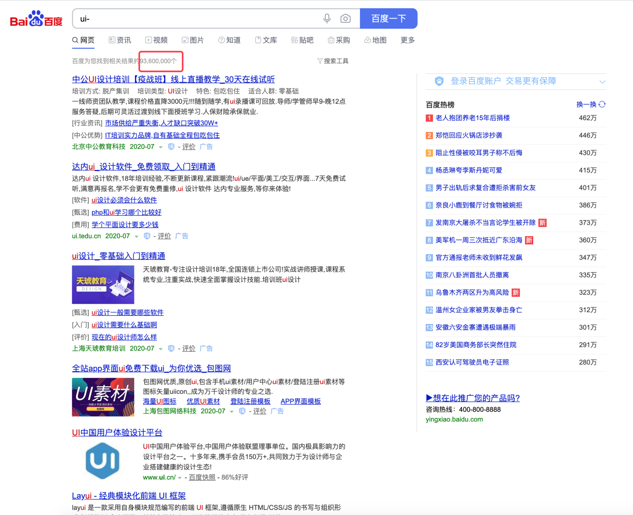
Task: Click the shield icon next to 北京中公教育科技
Action: pos(171,147)
